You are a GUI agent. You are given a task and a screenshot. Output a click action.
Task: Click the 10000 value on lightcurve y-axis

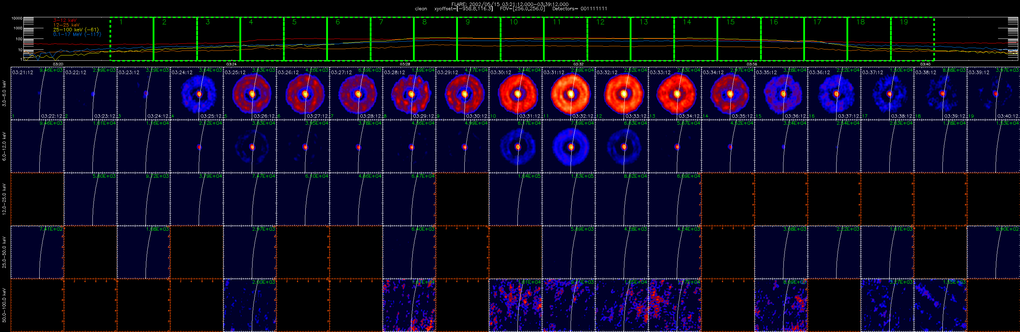pyautogui.click(x=17, y=18)
